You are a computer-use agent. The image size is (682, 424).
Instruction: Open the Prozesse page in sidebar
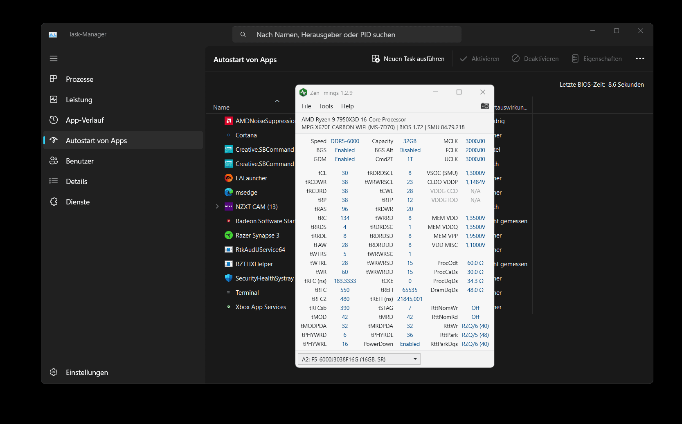point(123,79)
